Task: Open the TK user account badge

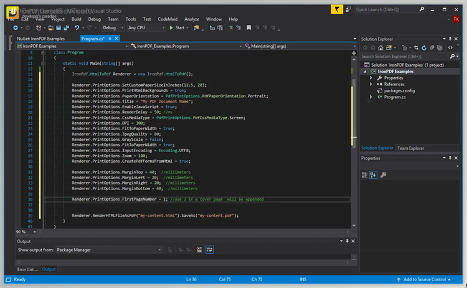Action: point(456,19)
